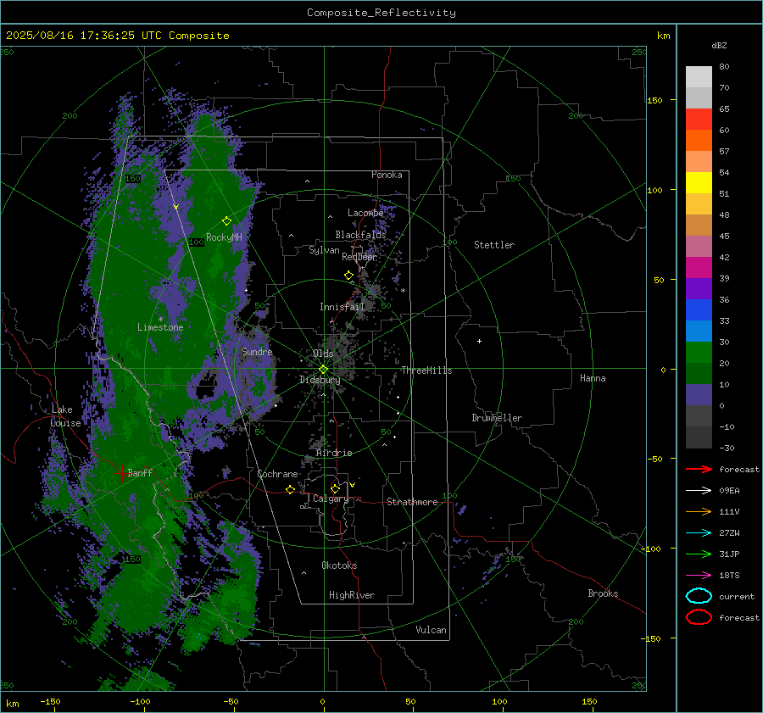Click the yellow diamond marker below Cochrane
The height and width of the screenshot is (713, 763).
tap(291, 489)
